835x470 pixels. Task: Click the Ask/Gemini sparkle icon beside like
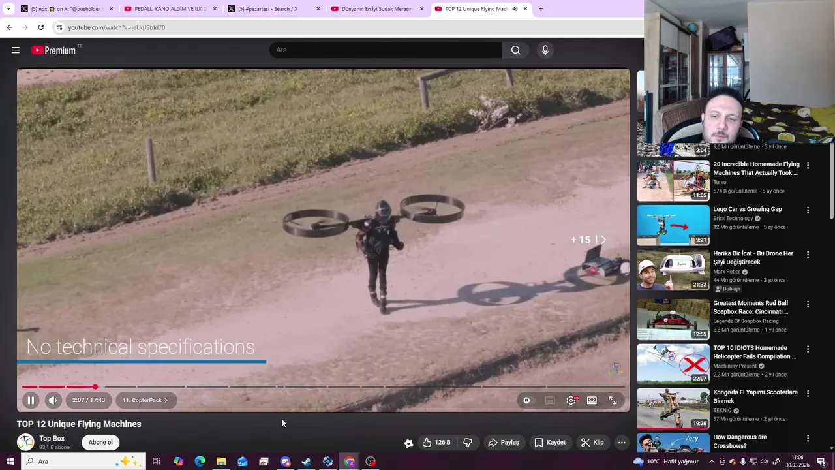coord(409,443)
